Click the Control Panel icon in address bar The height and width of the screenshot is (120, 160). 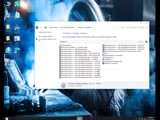point(45,28)
